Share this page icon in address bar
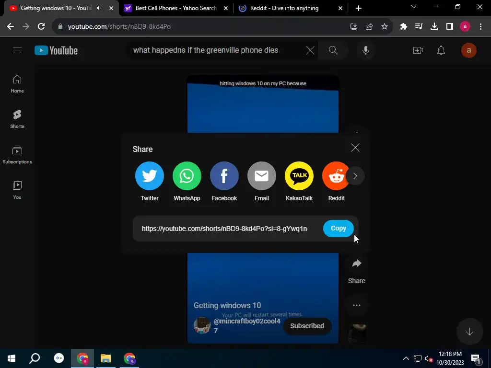 369,27
